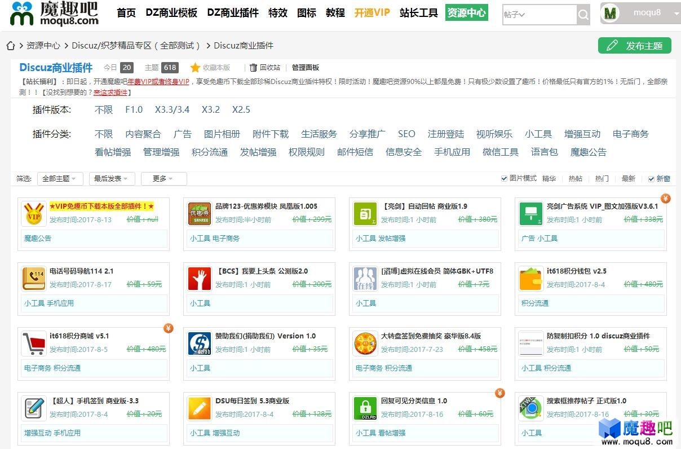Open the 特效 nav item
Viewport: 681px width, 449px height.
point(278,12)
